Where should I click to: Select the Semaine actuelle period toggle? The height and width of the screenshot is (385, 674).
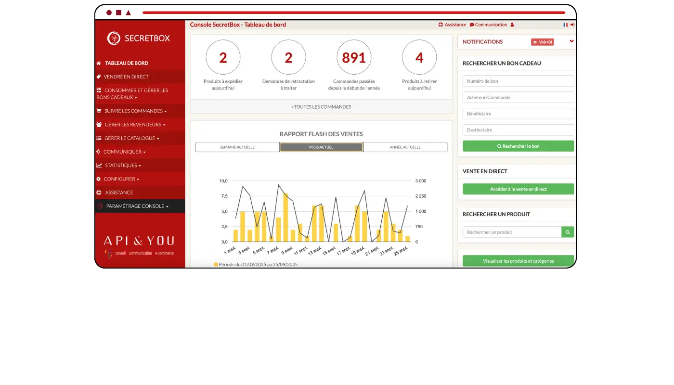coord(237,147)
